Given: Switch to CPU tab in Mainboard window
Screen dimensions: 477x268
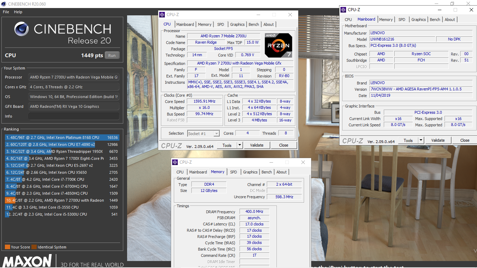Looking at the screenshot, I should (x=348, y=20).
